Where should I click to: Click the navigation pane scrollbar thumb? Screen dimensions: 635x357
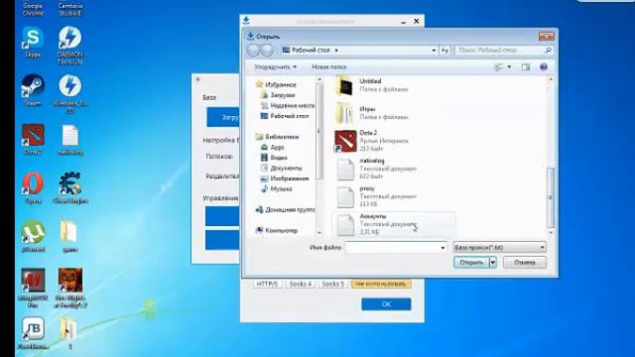click(x=319, y=132)
